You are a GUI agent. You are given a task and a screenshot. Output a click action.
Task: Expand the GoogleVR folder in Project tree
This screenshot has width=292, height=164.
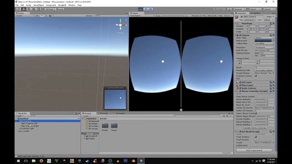point(85,136)
